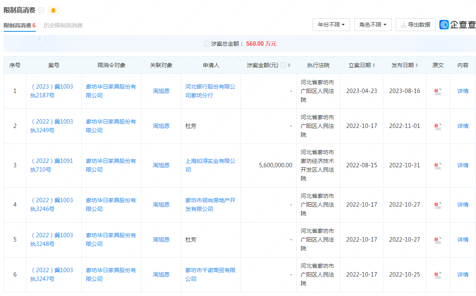The image size is (476, 296).
Task: Open the PDF original for case 冀1091执710号
Action: coord(438,166)
